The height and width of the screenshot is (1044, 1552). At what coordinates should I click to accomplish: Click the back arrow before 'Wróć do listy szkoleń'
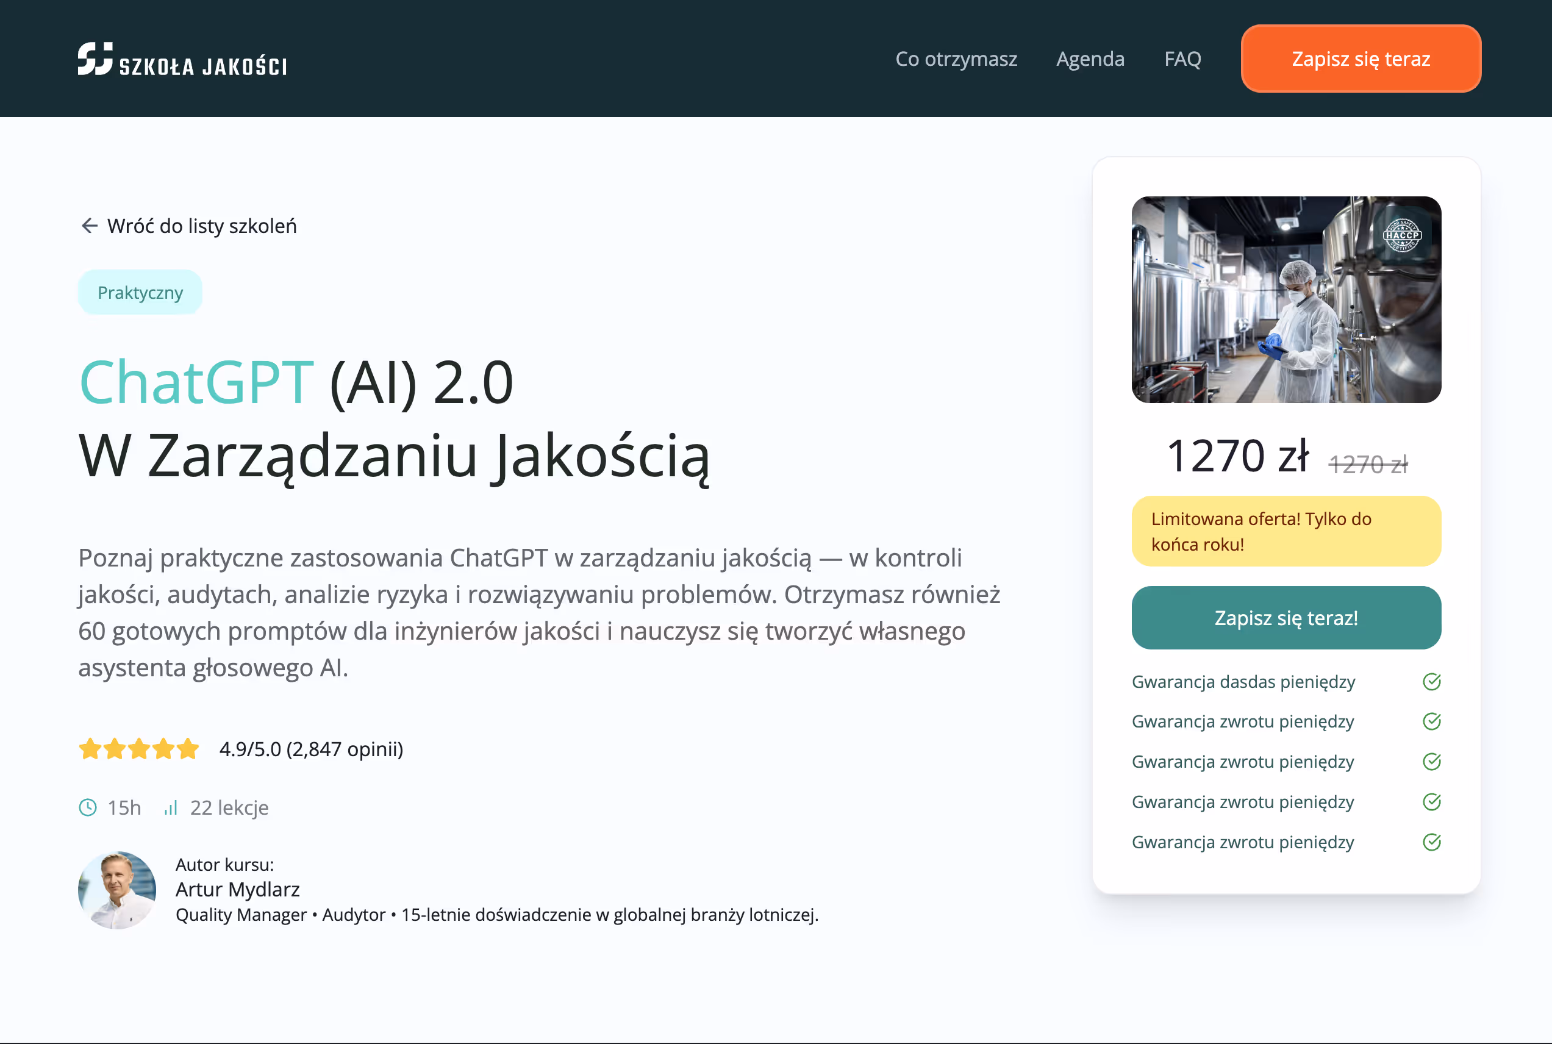tap(89, 226)
